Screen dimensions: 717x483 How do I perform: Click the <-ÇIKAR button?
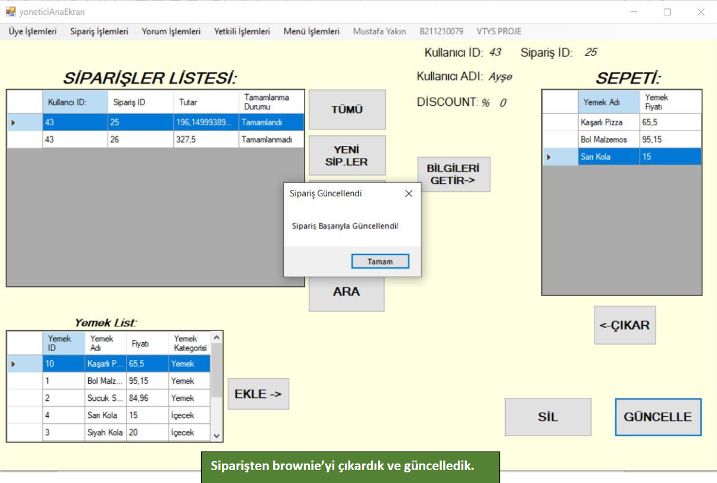[x=625, y=325]
